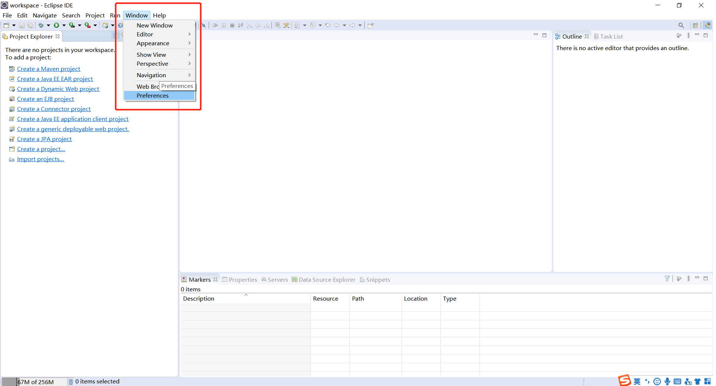Viewport: 716px width, 386px height.
Task: Open the Navigation submenu
Action: (x=159, y=75)
